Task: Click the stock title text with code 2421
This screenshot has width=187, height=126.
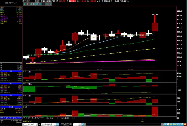Action: click(27, 1)
